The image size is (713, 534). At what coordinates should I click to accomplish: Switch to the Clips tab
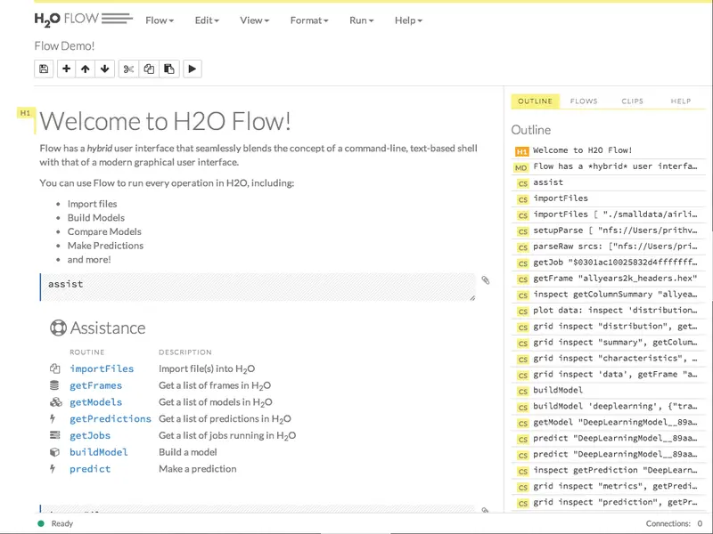coord(633,101)
